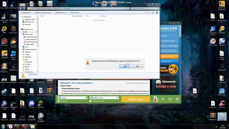Select the Recycle Bin desktop icon
Viewport: 229px width, 129px height.
222,116
